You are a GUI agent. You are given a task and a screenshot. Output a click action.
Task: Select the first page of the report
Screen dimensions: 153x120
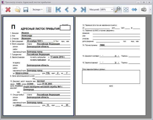tap(38, 66)
